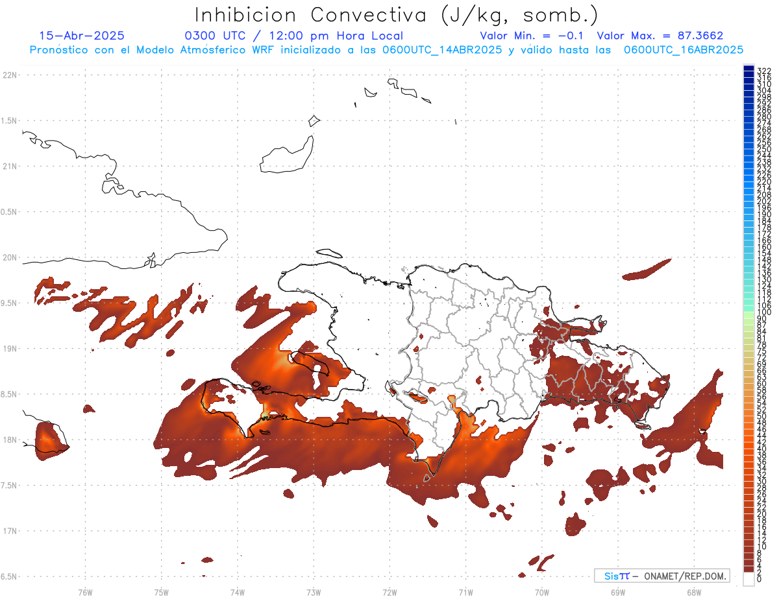
Task: Click the '74W' longitude label
Action: pyautogui.click(x=238, y=592)
